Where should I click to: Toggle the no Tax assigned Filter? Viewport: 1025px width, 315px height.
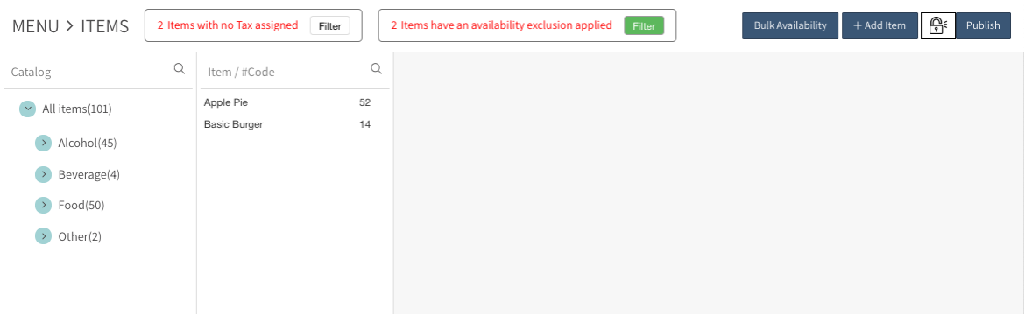tap(330, 26)
